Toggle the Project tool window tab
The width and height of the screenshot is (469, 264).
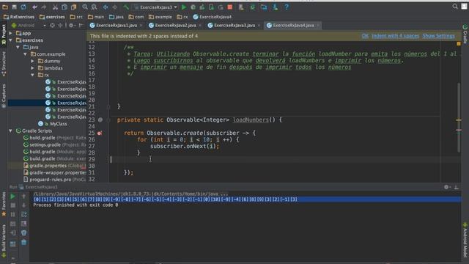tap(4, 34)
